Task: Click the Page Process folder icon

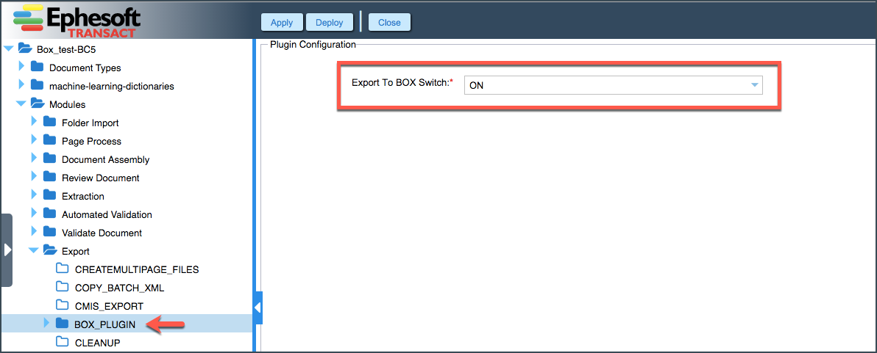Action: point(50,140)
